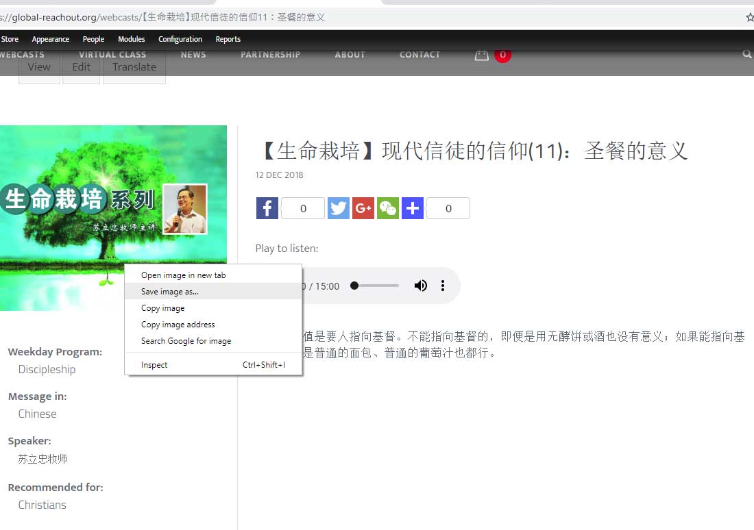Click the speaker name 苏立忠牧师

tap(42, 459)
